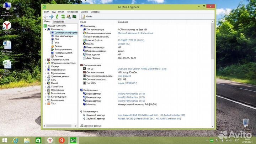The height and width of the screenshot is (144, 256).
Task: Select the Монитор row in the list
Action: click(x=145, y=104)
